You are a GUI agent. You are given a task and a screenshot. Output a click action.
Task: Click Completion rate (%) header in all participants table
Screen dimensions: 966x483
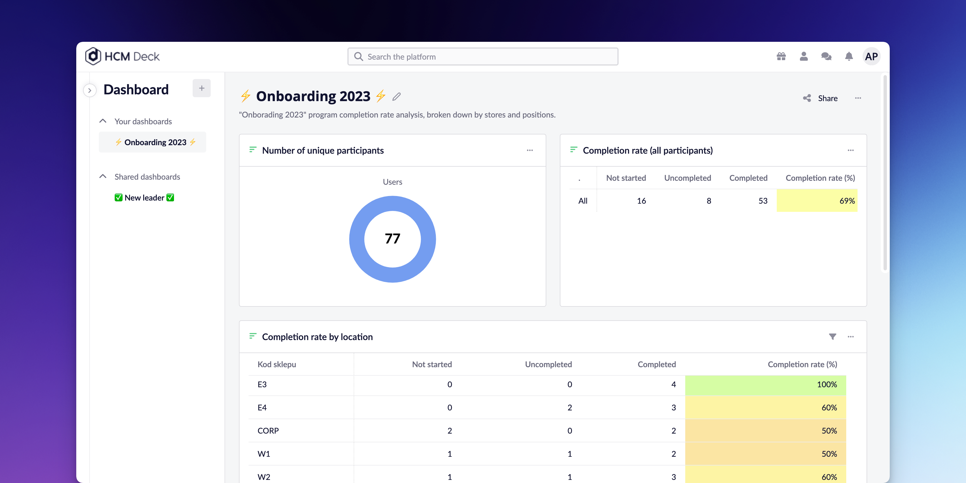point(820,178)
